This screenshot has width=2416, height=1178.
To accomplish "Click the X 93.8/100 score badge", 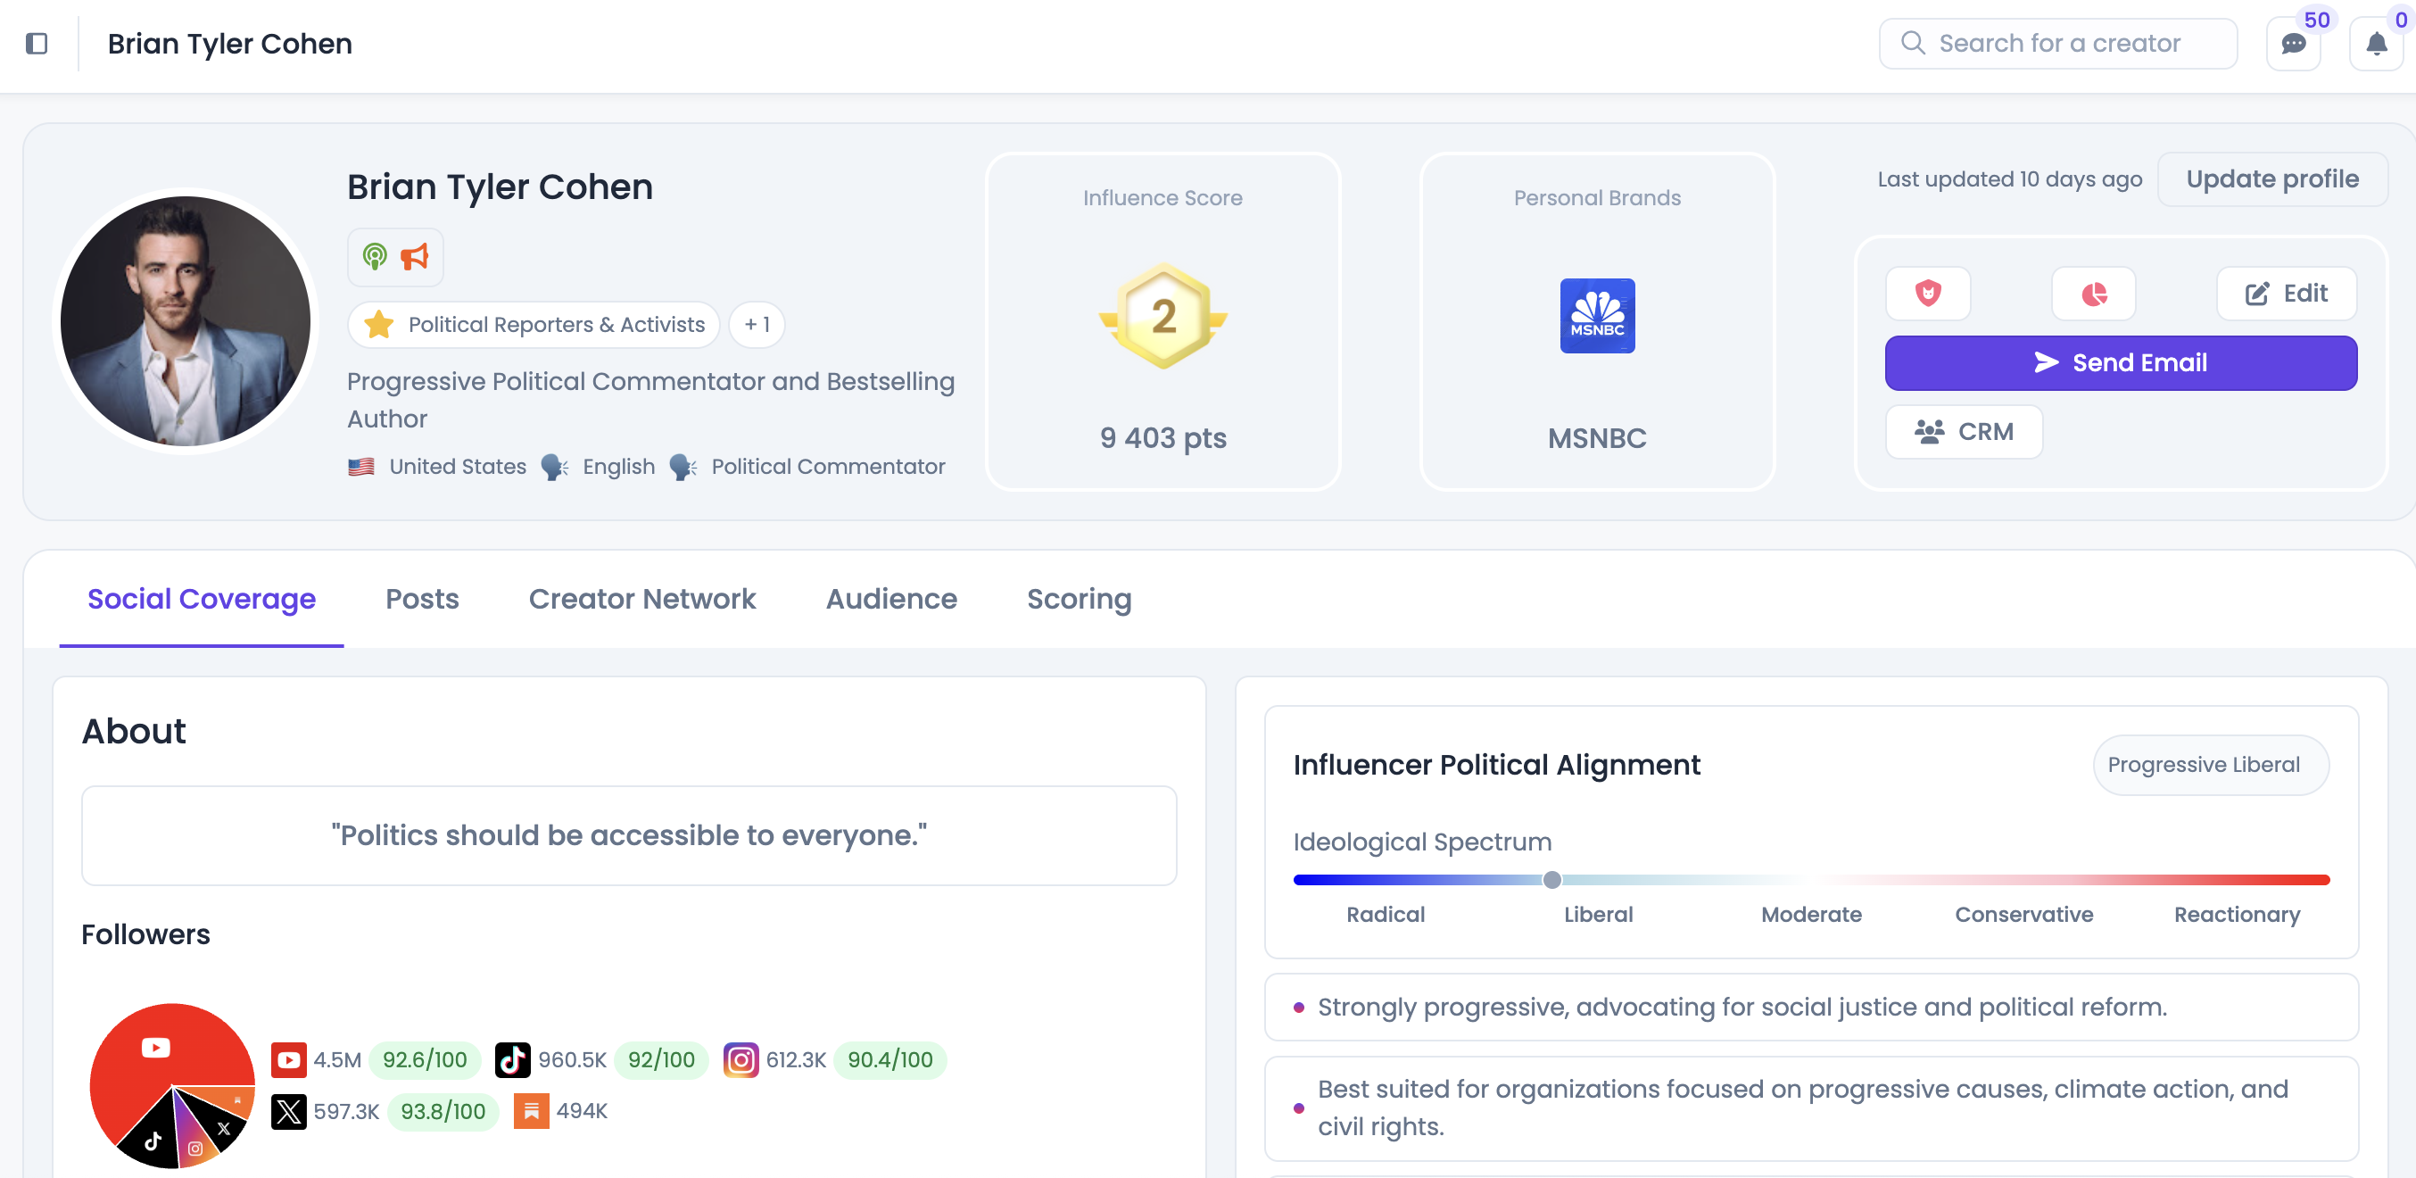I will [x=443, y=1111].
